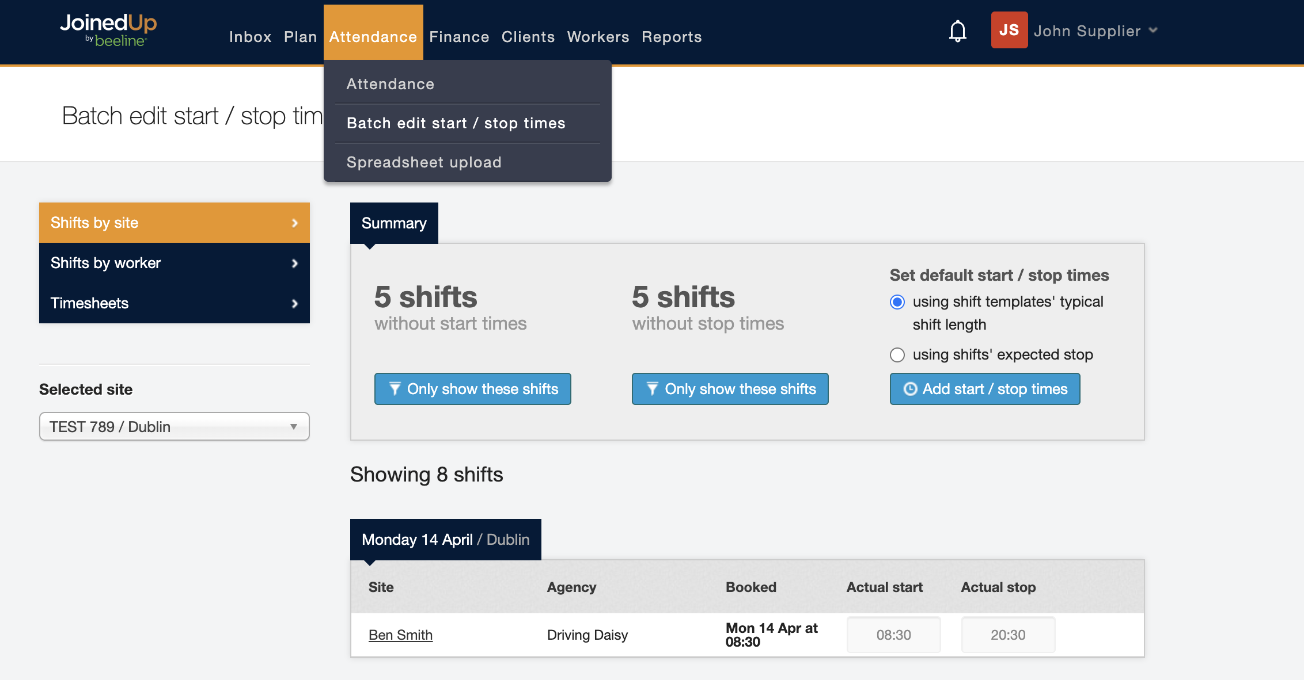The image size is (1304, 680).
Task: Select using shifts' expected stop option
Action: (897, 355)
